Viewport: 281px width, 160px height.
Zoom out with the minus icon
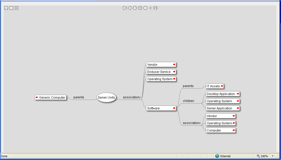point(140,8)
